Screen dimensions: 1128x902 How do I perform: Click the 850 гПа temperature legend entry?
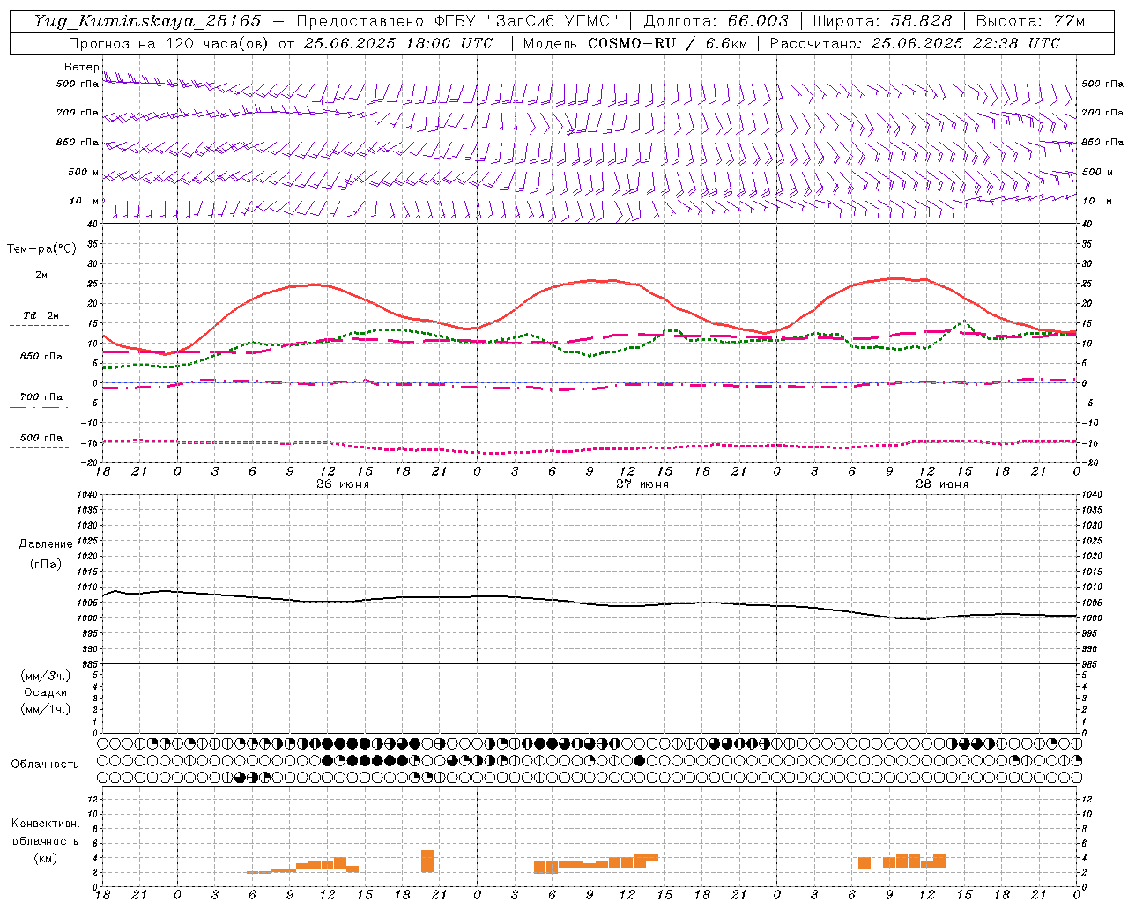pos(41,357)
